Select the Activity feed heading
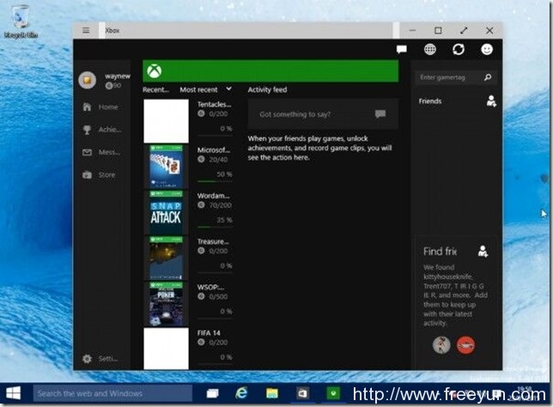 pos(267,89)
